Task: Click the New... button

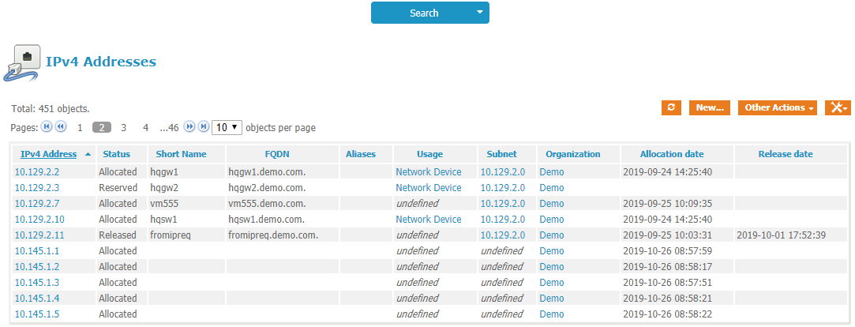Action: coord(710,108)
